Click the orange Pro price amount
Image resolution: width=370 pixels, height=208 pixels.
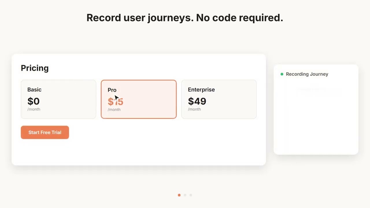(115, 101)
